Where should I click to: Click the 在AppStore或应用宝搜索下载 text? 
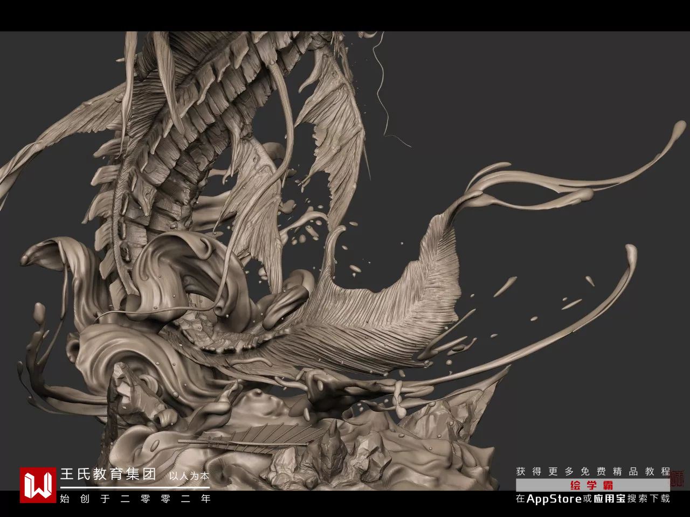[592, 498]
